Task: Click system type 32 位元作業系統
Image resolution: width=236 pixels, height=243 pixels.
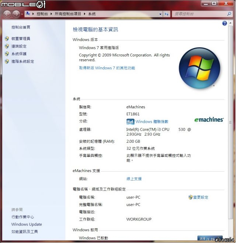Action: [140, 148]
